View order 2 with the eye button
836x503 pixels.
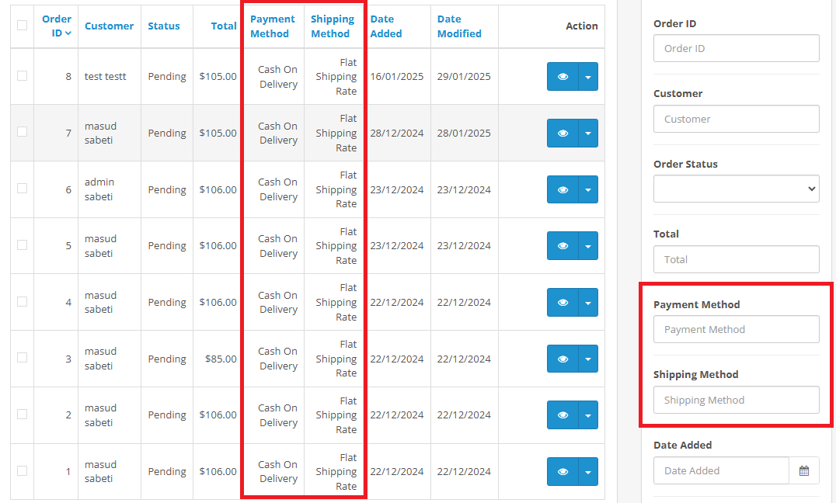coord(563,415)
